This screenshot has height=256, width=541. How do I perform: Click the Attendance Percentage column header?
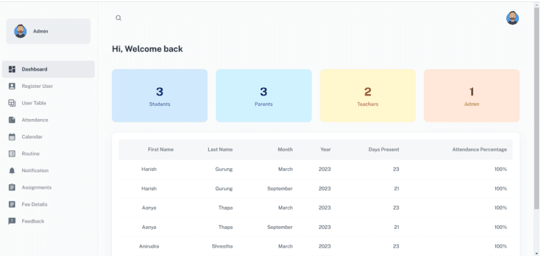(x=479, y=149)
